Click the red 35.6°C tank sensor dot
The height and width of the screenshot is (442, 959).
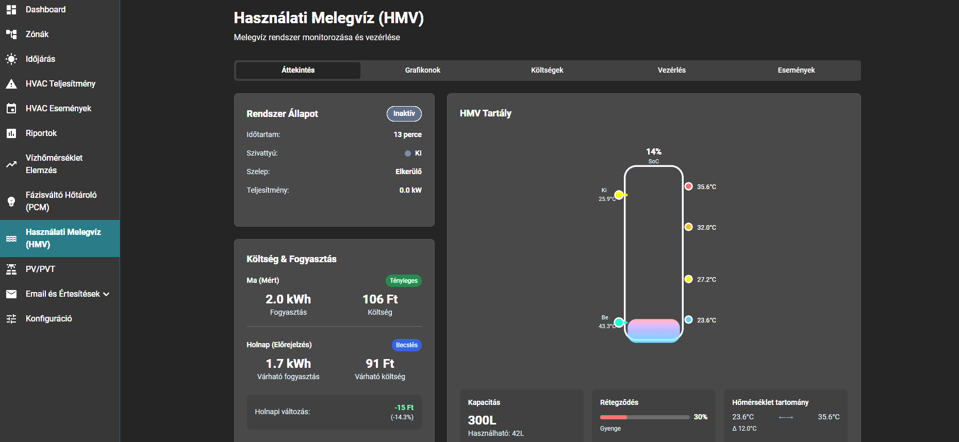click(688, 186)
